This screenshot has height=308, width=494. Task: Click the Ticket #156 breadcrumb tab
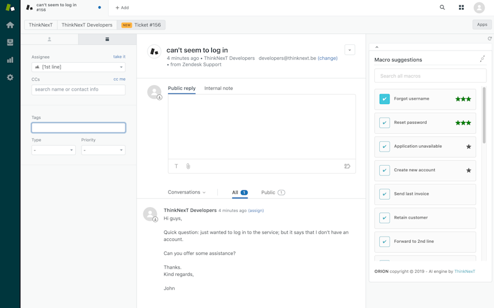[141, 25]
